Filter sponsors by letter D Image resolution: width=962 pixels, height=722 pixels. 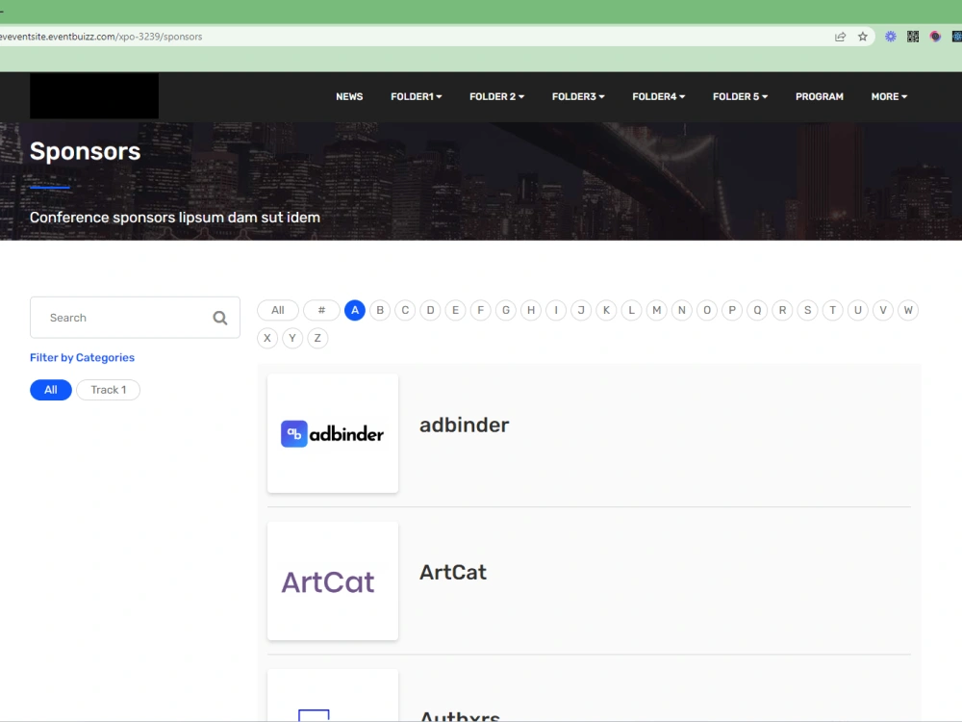[x=430, y=310]
